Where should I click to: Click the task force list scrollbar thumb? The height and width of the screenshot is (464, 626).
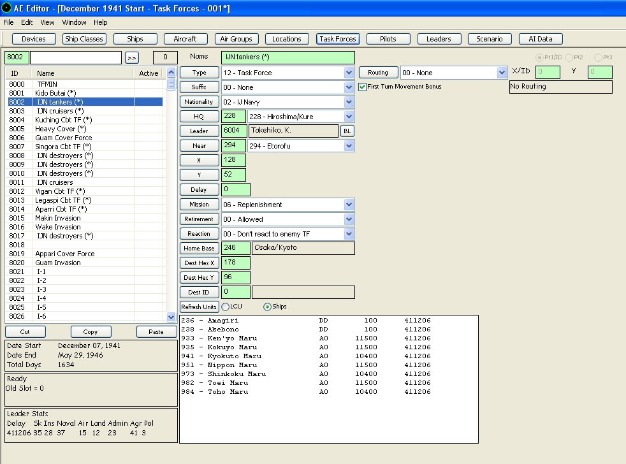[x=171, y=85]
